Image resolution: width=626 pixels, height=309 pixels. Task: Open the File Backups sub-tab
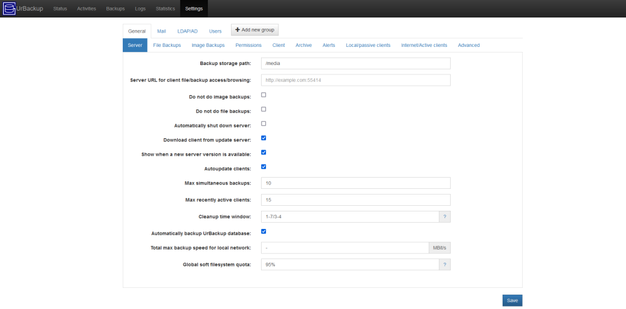167,45
